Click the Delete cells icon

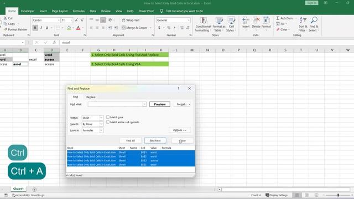[x=256, y=20]
